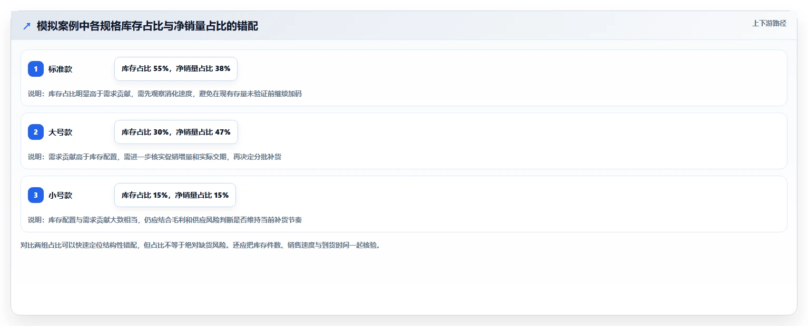Click the 库存占比 15%，净销量占比 15% pill
808x326 pixels.
pos(175,195)
